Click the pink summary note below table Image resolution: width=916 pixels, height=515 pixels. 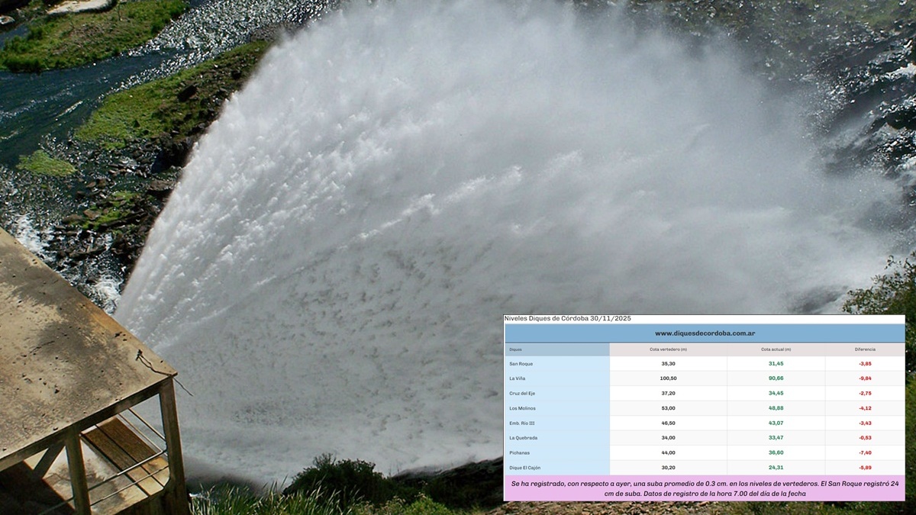[x=704, y=488]
